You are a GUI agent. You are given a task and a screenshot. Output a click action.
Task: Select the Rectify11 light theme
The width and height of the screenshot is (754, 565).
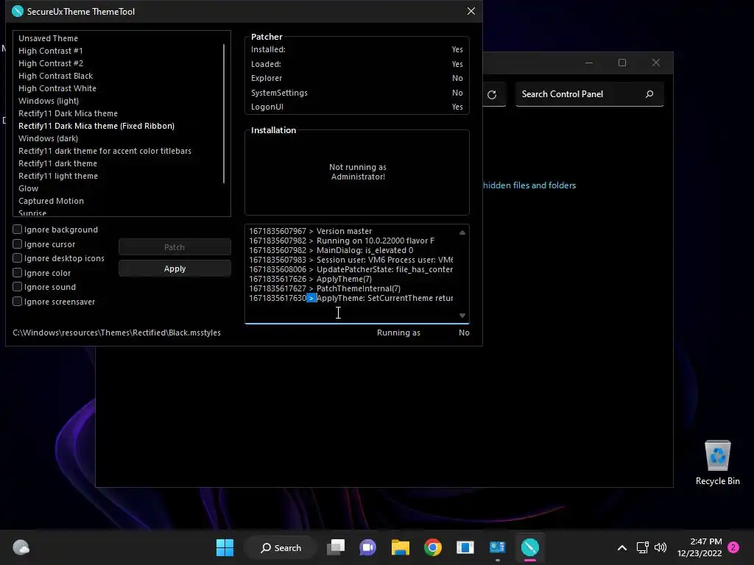pos(58,176)
